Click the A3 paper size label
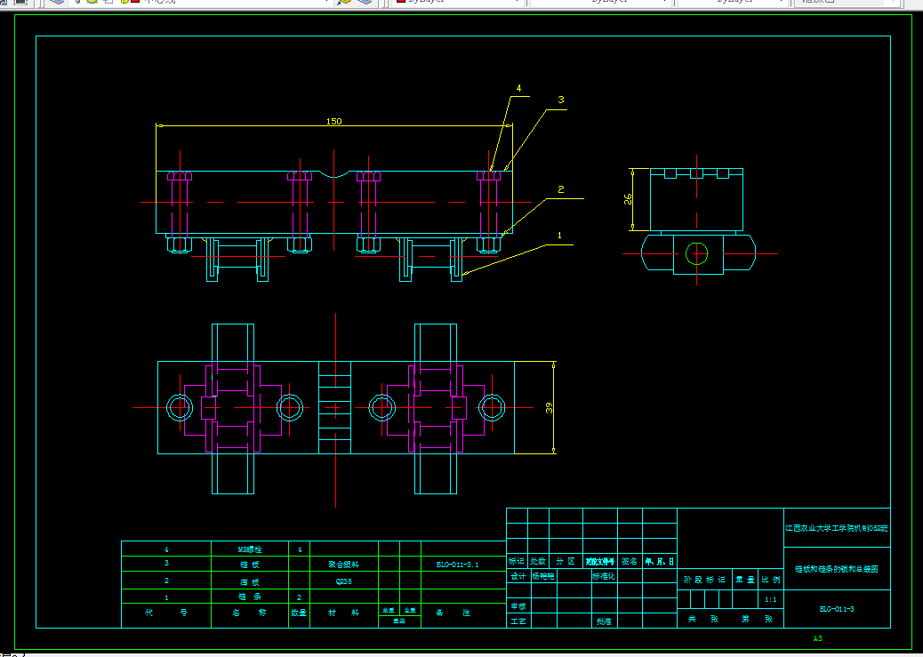The width and height of the screenshot is (923, 657). coord(818,638)
